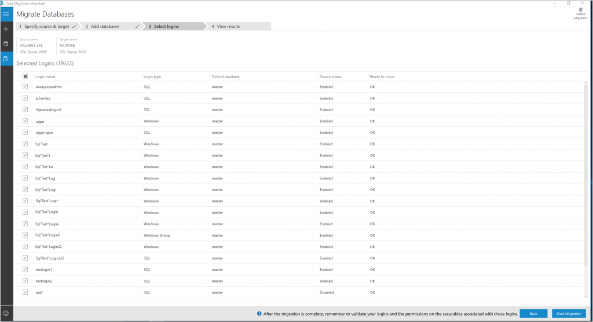Viewport: 593px width, 322px height.
Task: Click the Start Migration button
Action: [x=569, y=314]
